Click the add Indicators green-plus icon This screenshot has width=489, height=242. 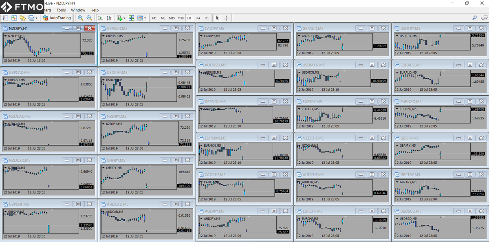click(119, 18)
